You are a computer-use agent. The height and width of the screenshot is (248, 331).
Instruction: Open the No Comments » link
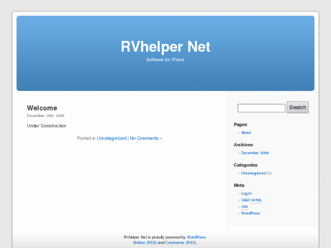[x=146, y=138]
